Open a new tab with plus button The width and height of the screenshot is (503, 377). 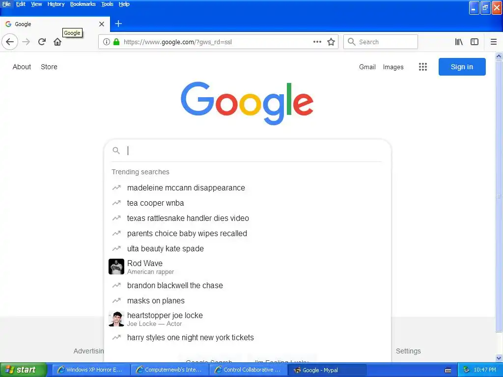pyautogui.click(x=118, y=24)
